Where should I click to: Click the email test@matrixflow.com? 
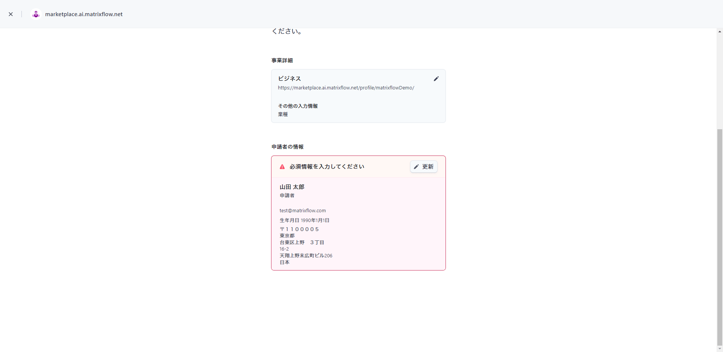(303, 211)
